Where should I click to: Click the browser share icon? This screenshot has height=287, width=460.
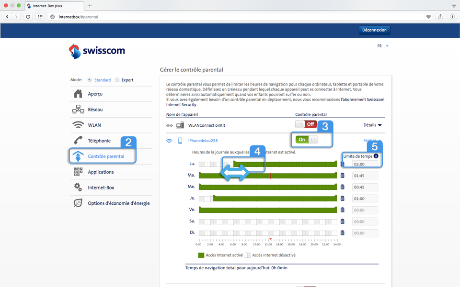[440, 17]
